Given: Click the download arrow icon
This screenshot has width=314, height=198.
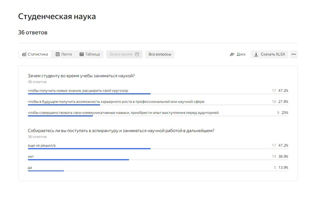Looking at the screenshot, I should (x=256, y=54).
